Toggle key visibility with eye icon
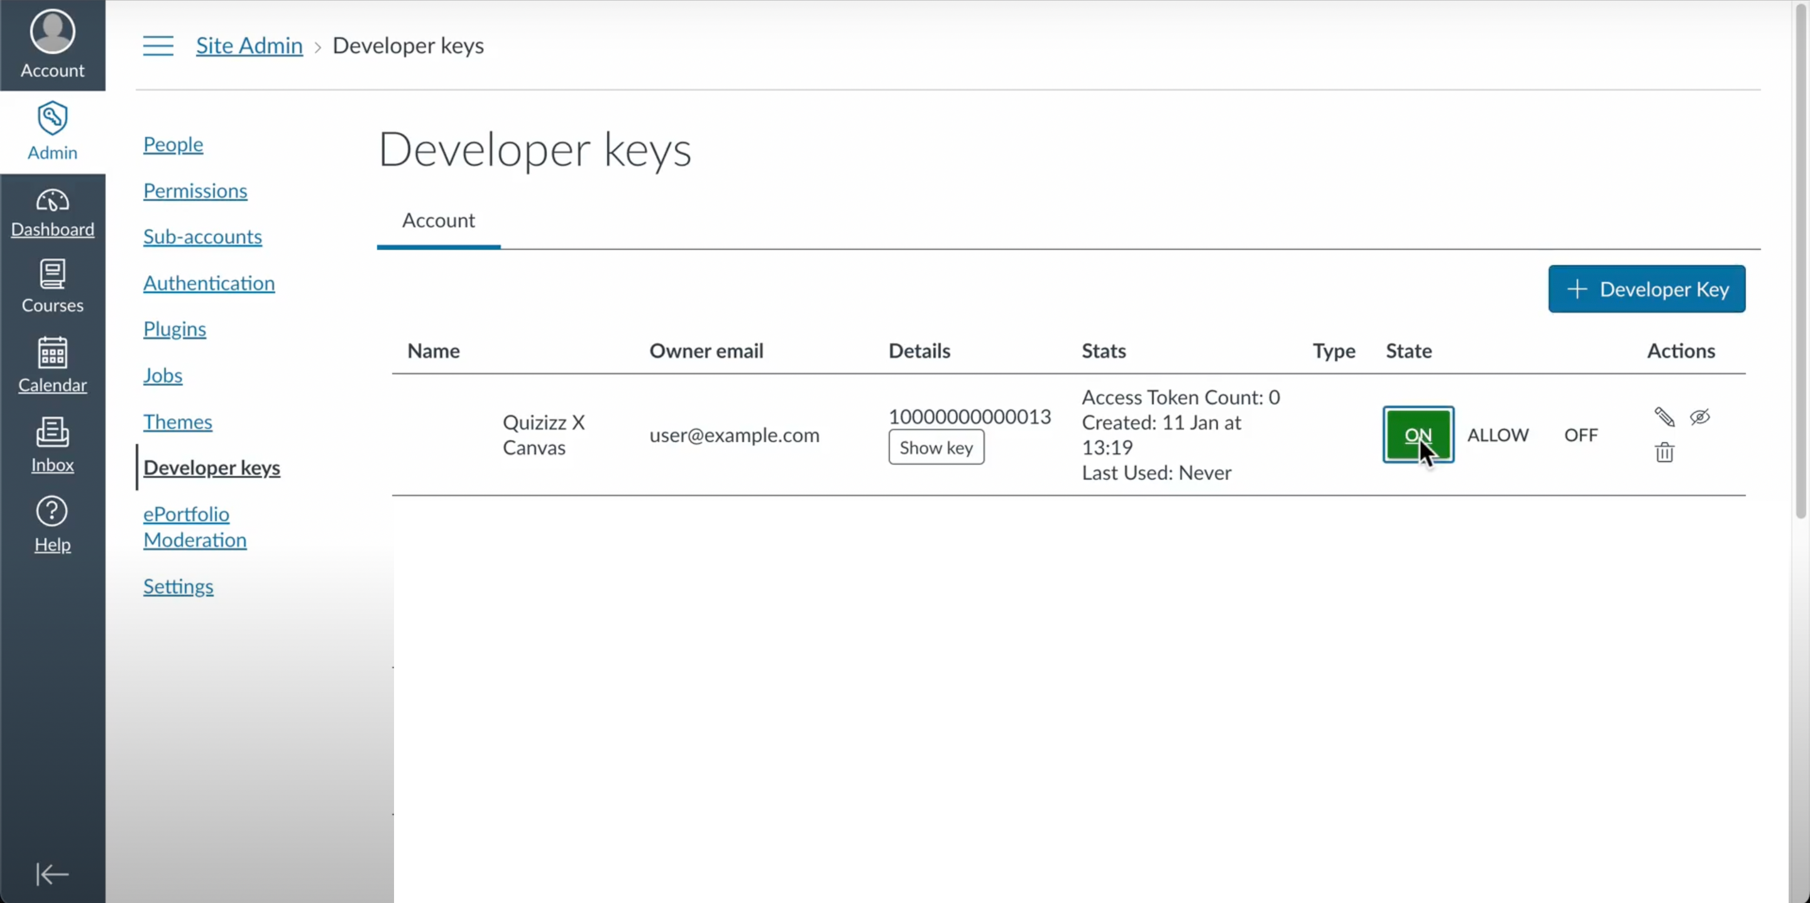The height and width of the screenshot is (903, 1810). (x=1699, y=417)
